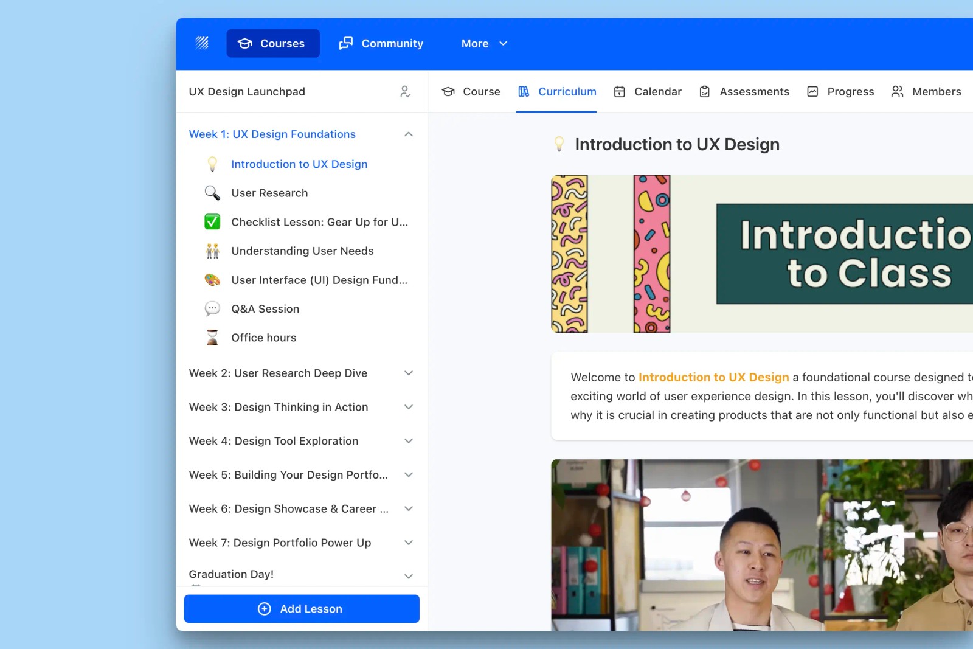The width and height of the screenshot is (973, 649).
Task: Click the green checkmark icon of Checklist Lesson
Action: [212, 222]
